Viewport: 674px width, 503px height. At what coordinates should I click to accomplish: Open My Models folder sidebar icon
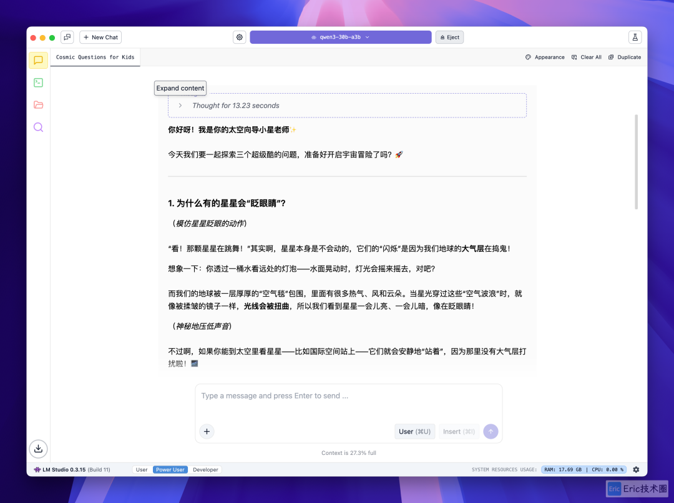38,104
